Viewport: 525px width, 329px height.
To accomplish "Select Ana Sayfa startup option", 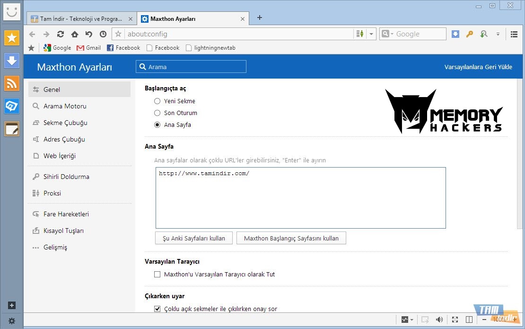I will 157,124.
